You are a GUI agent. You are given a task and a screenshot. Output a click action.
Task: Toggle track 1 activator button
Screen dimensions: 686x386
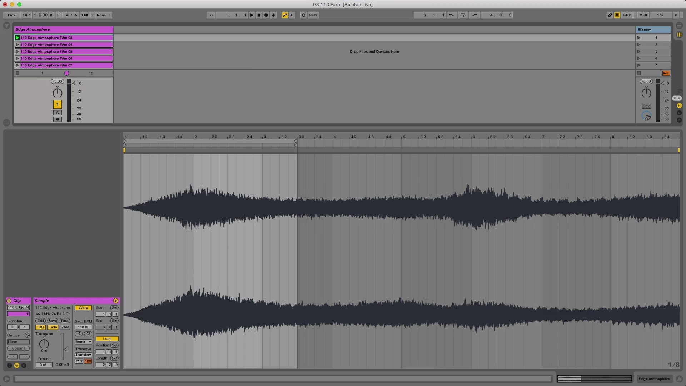(58, 104)
